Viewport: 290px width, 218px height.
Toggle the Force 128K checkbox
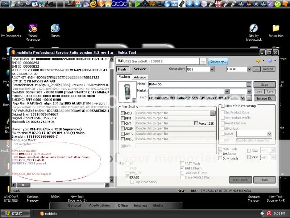point(196,123)
